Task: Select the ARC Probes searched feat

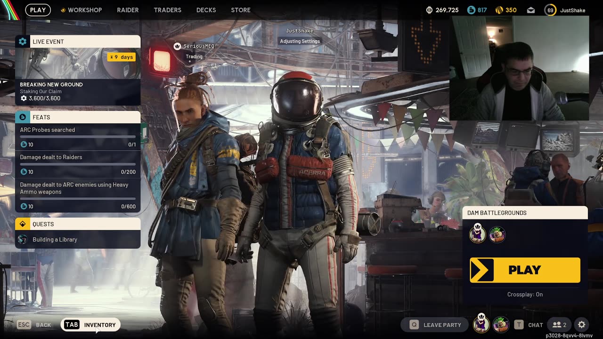Action: [x=78, y=137]
